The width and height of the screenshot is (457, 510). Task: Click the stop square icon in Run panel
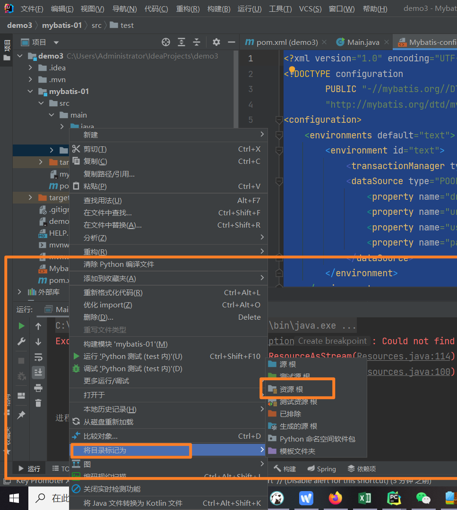click(21, 361)
